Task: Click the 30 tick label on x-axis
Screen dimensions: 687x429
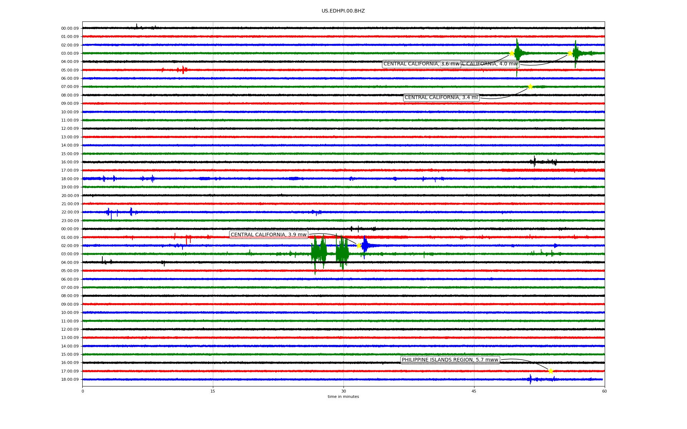Action: pos(343,391)
